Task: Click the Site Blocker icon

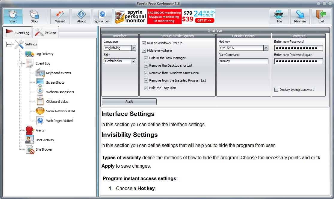Action: click(30, 149)
